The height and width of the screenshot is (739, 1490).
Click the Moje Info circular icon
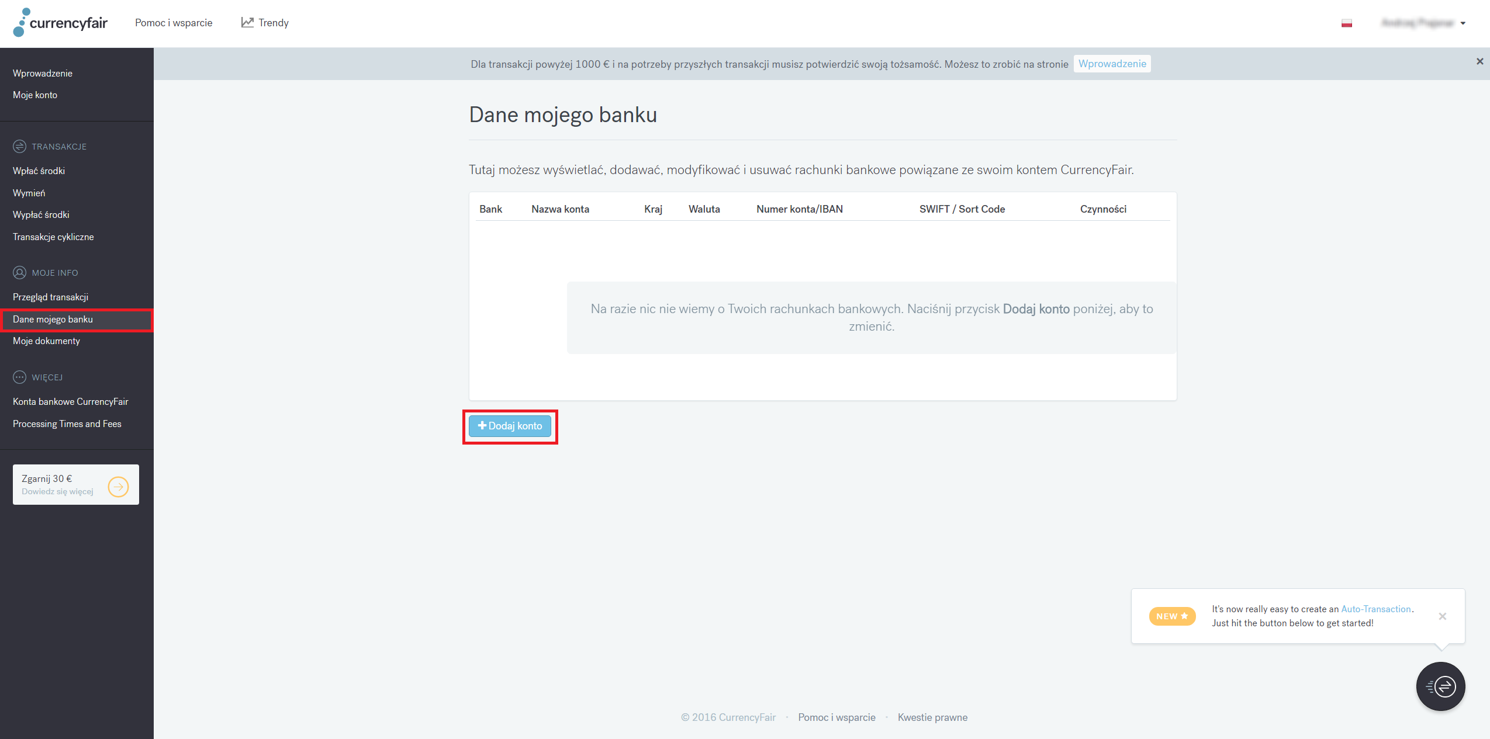click(19, 273)
